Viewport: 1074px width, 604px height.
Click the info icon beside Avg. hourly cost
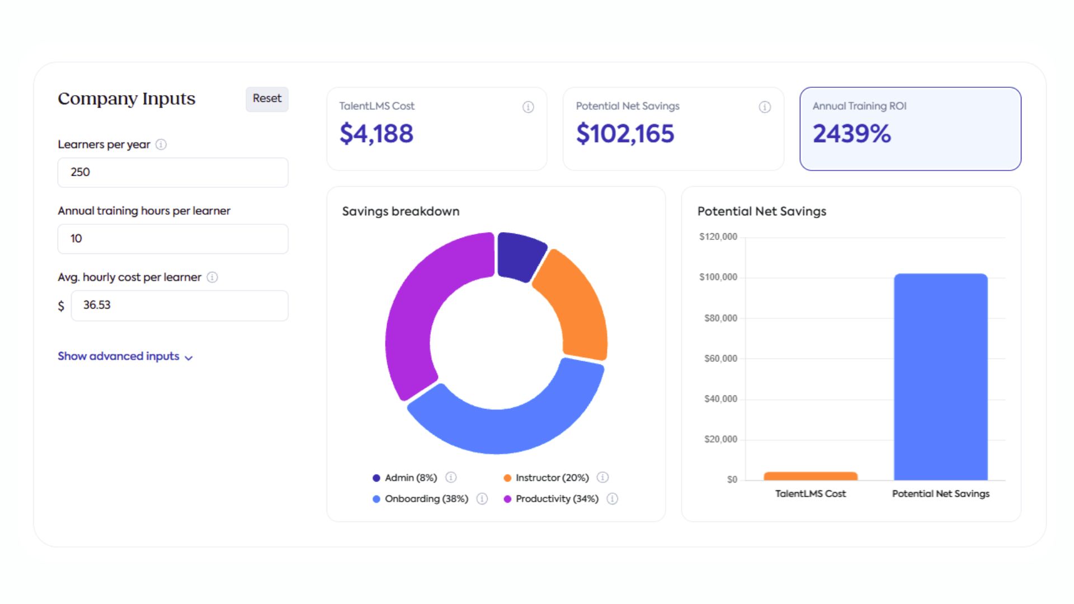[213, 277]
